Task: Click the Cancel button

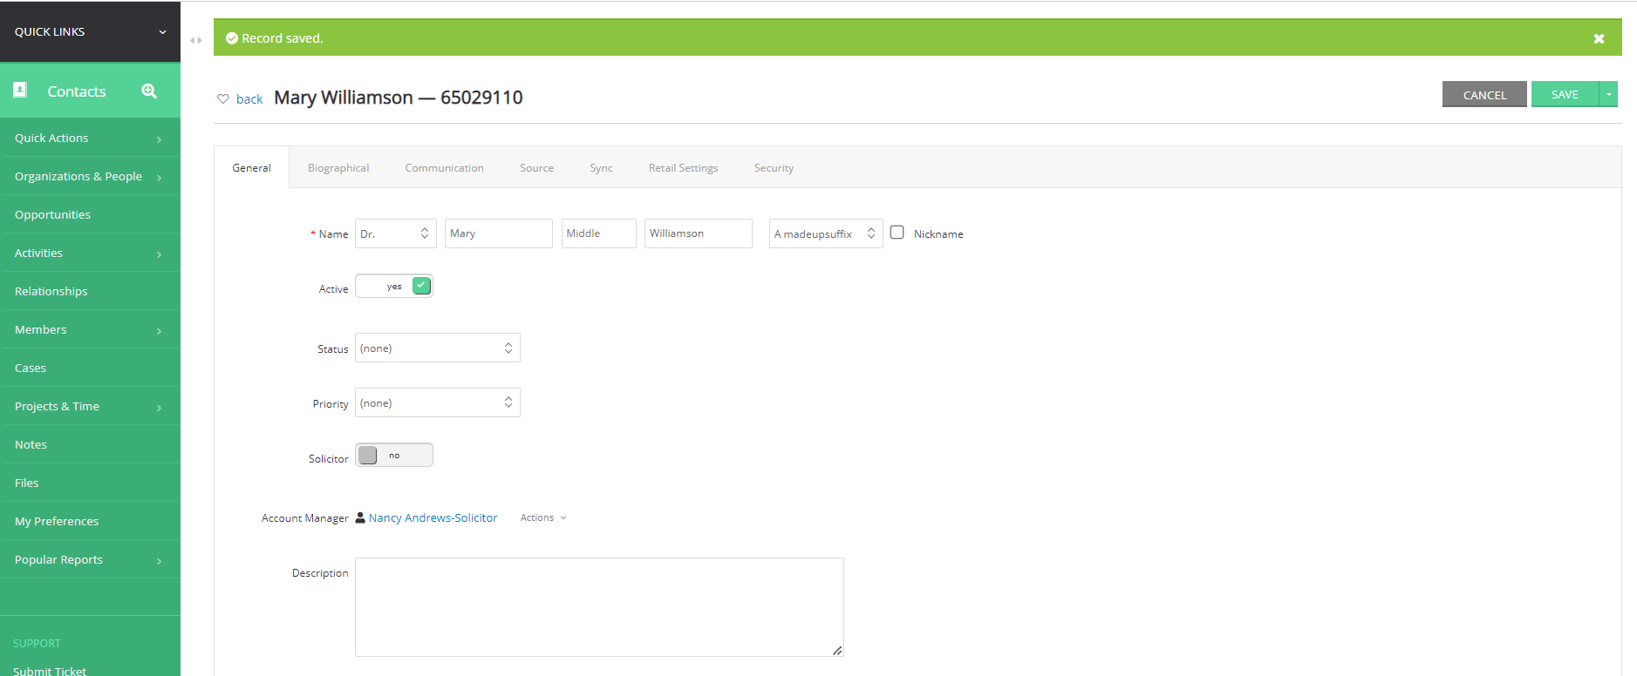Action: (1484, 94)
